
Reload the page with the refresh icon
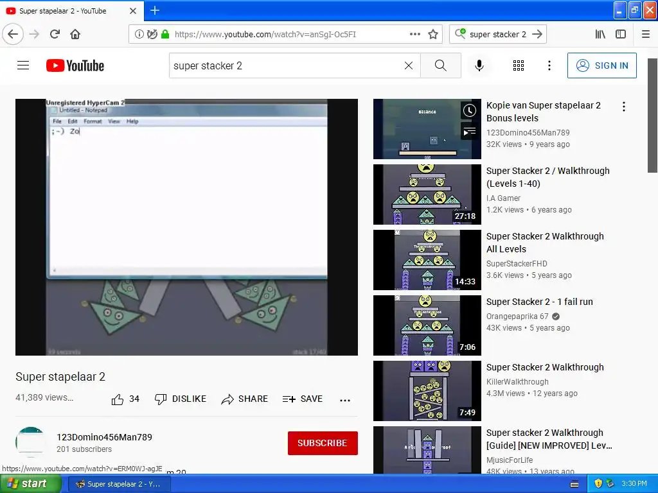[55, 34]
